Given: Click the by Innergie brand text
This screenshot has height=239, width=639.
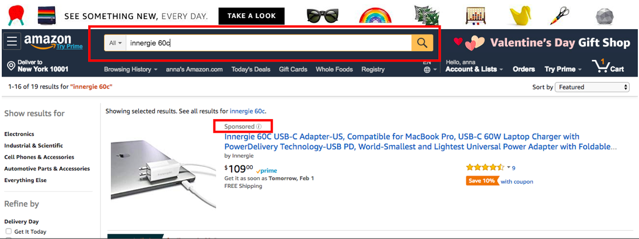Looking at the screenshot, I should 239,155.
